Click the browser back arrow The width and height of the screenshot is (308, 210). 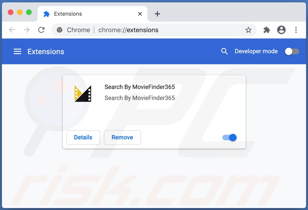click(x=12, y=30)
